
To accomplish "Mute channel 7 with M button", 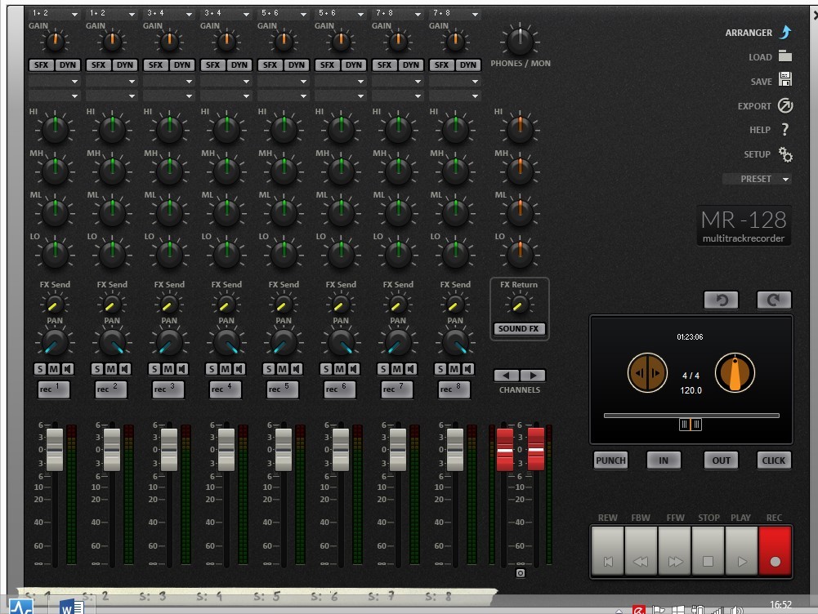I will tap(397, 369).
